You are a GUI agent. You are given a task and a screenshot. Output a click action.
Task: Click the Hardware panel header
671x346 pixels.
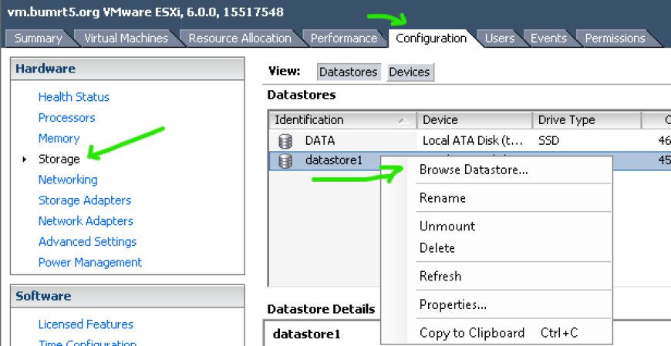point(127,69)
